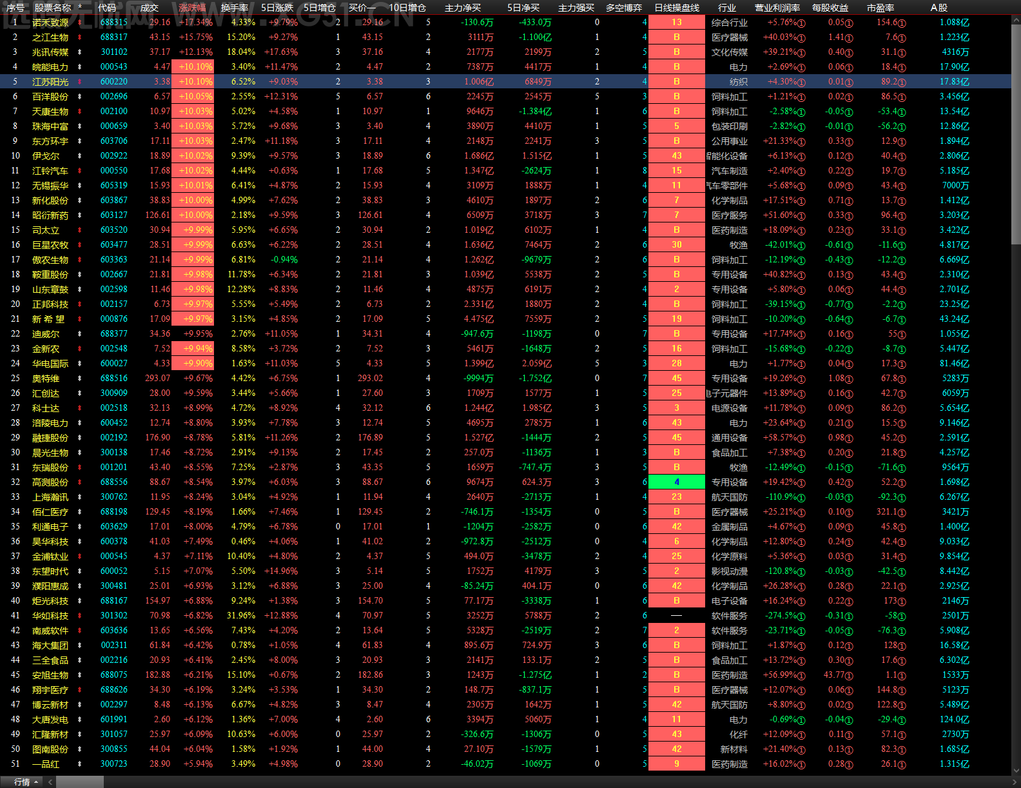This screenshot has width=1021, height=788.
Task: Sort by the 成交 column header
Action: coord(150,8)
